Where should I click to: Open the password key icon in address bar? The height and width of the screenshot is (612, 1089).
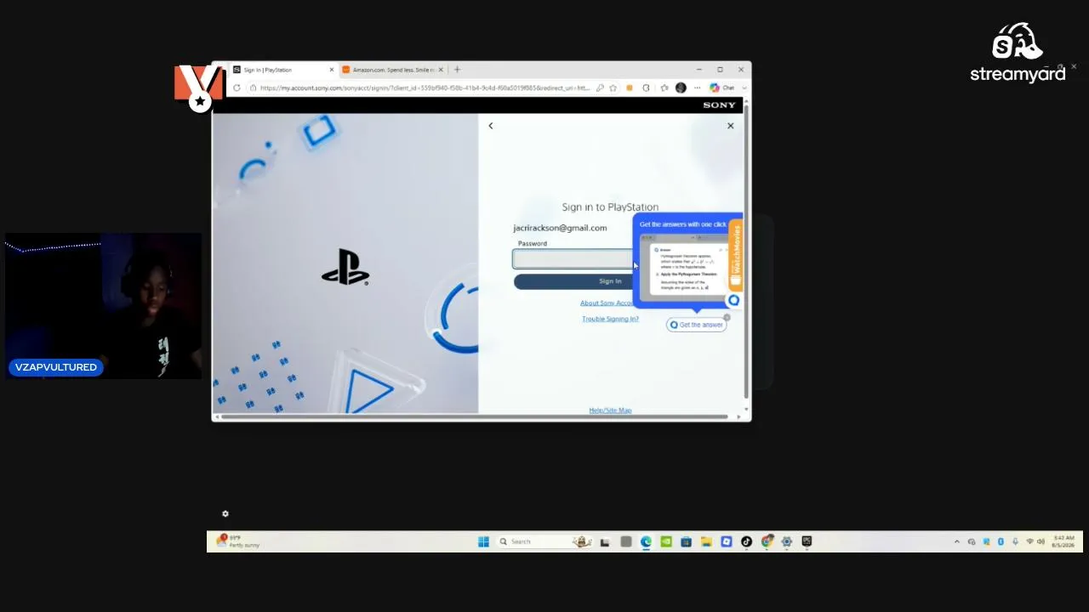pyautogui.click(x=600, y=88)
